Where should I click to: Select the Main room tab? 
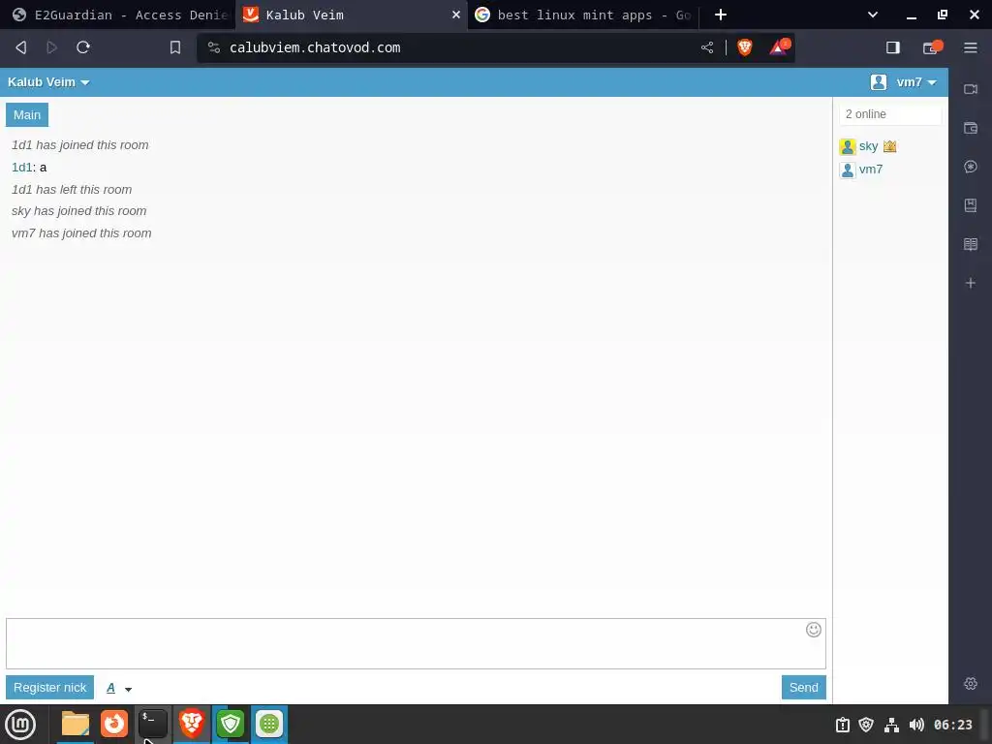point(27,115)
